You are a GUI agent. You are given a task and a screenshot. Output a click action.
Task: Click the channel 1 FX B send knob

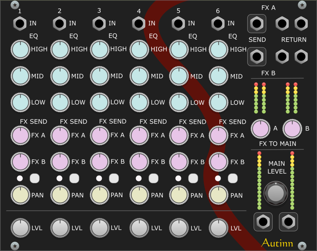[20, 162]
